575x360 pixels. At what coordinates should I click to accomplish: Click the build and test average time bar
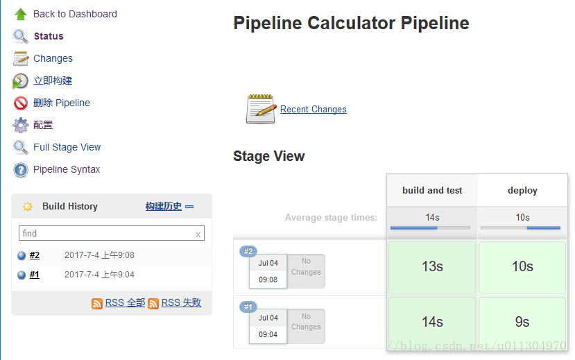coord(430,228)
